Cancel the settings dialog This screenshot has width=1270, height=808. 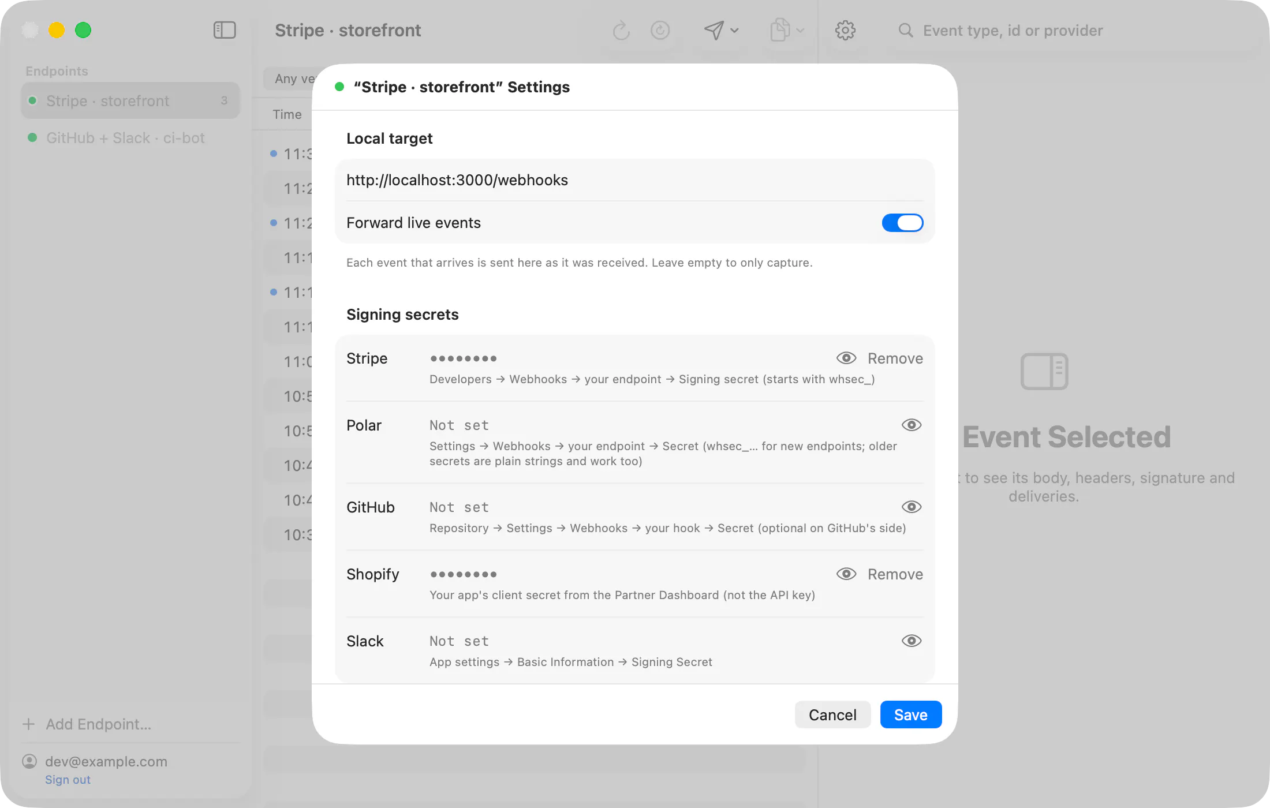[x=832, y=715]
